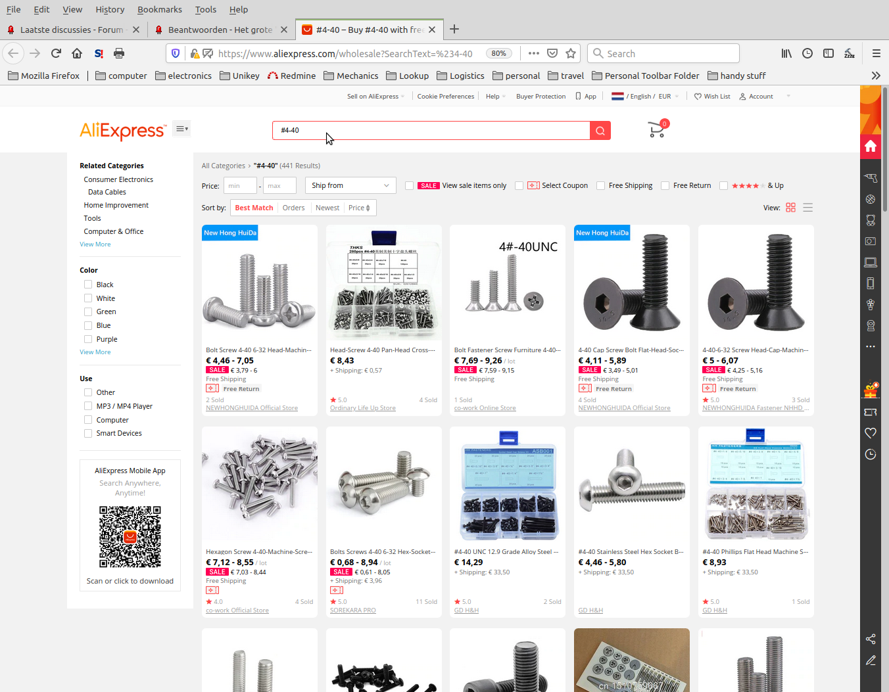Open the electronics bookmarks folder
Image resolution: width=889 pixels, height=692 pixels.
click(x=183, y=76)
